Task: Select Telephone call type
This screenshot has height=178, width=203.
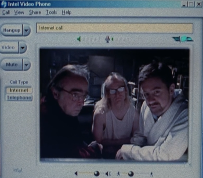Action: click(19, 98)
